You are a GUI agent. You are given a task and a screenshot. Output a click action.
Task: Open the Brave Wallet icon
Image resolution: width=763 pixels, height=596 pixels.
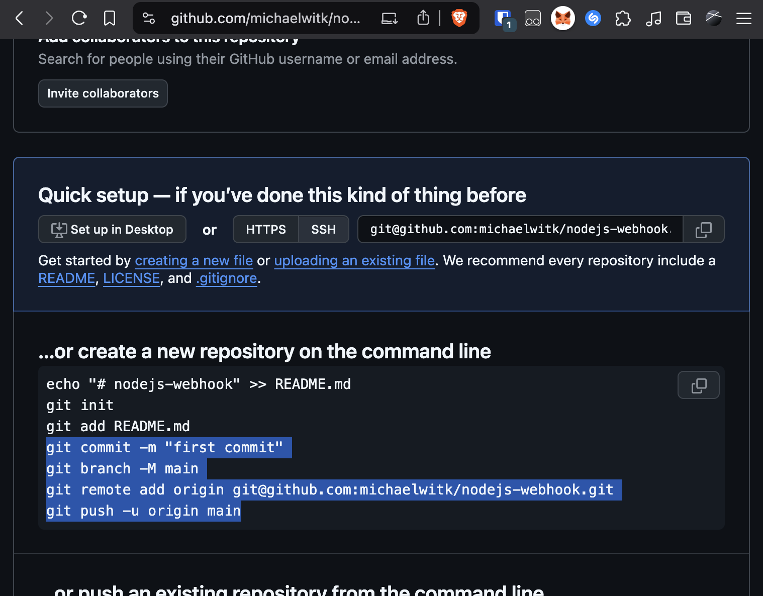[x=684, y=19]
